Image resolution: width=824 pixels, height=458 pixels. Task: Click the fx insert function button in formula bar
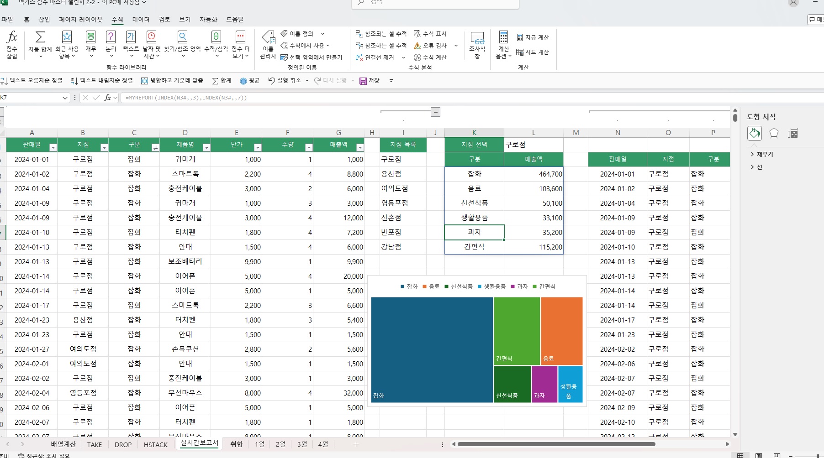pyautogui.click(x=107, y=98)
